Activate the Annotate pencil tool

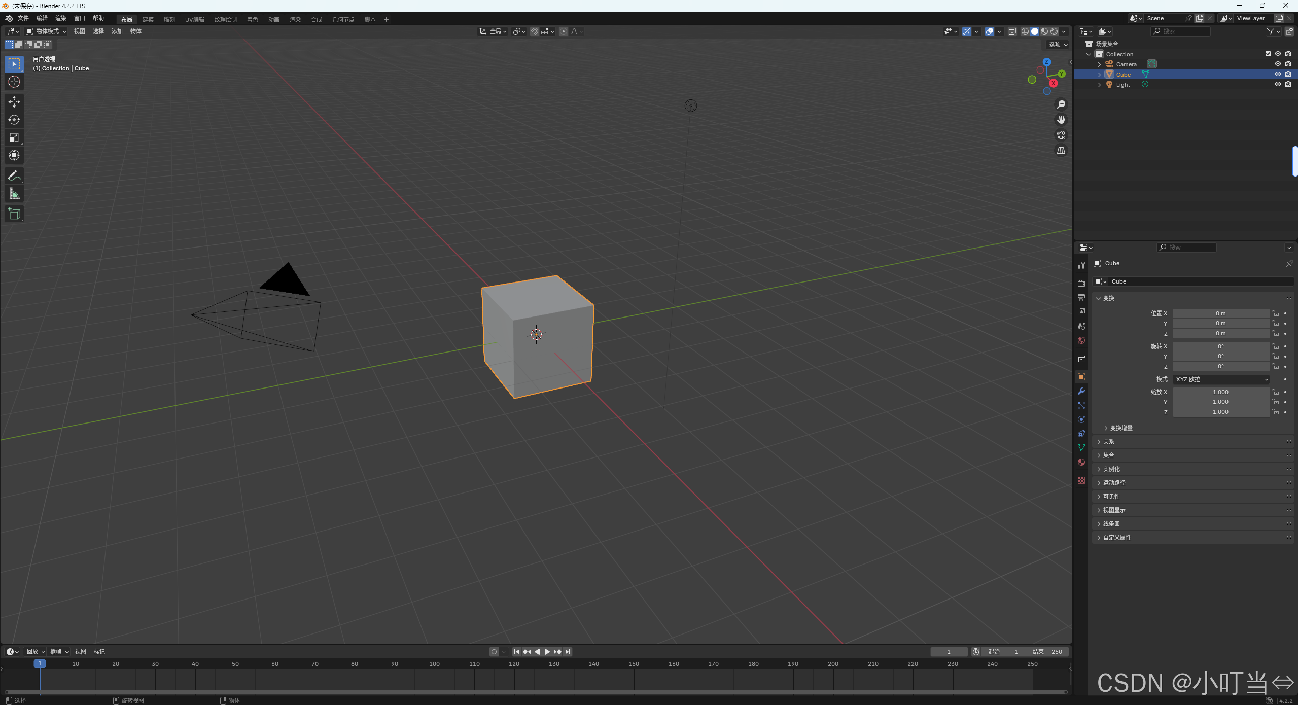14,176
